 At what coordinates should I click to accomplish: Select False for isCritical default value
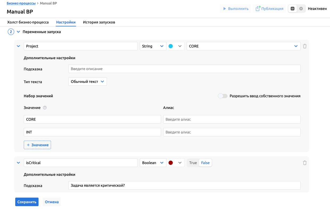point(205,163)
